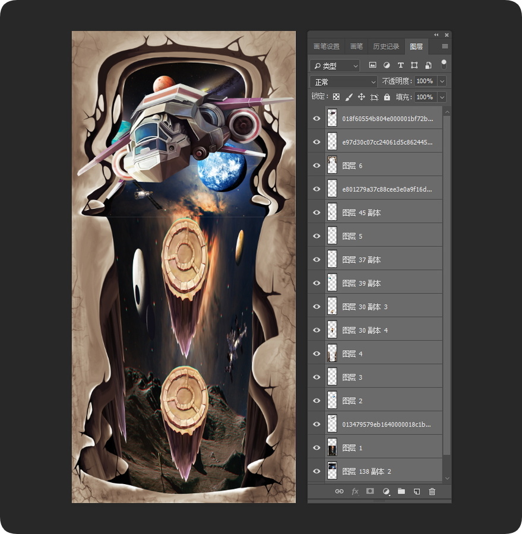Lock all padlock icon

387,97
